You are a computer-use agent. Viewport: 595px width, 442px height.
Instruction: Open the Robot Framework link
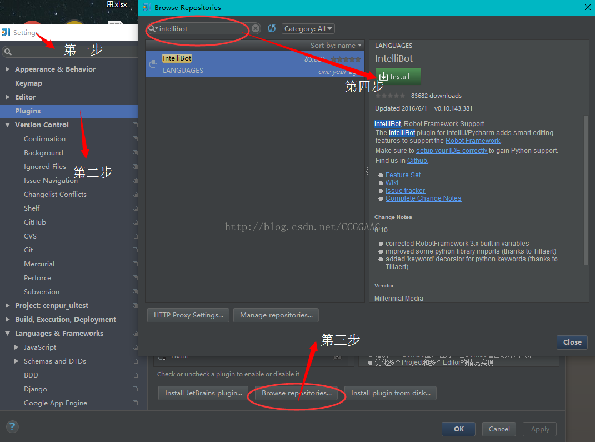click(473, 141)
